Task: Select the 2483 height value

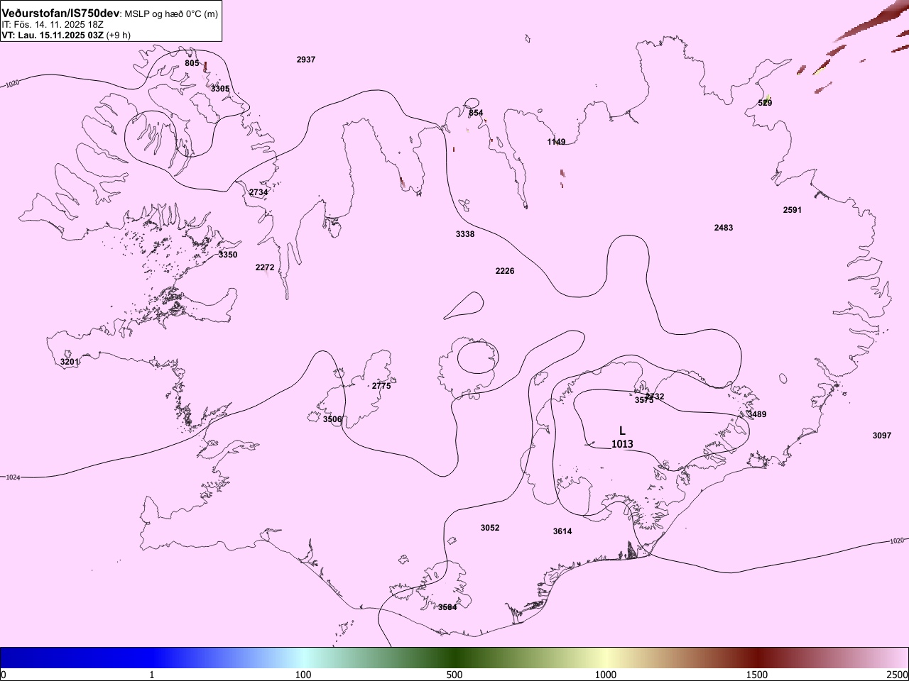Action: pos(724,228)
